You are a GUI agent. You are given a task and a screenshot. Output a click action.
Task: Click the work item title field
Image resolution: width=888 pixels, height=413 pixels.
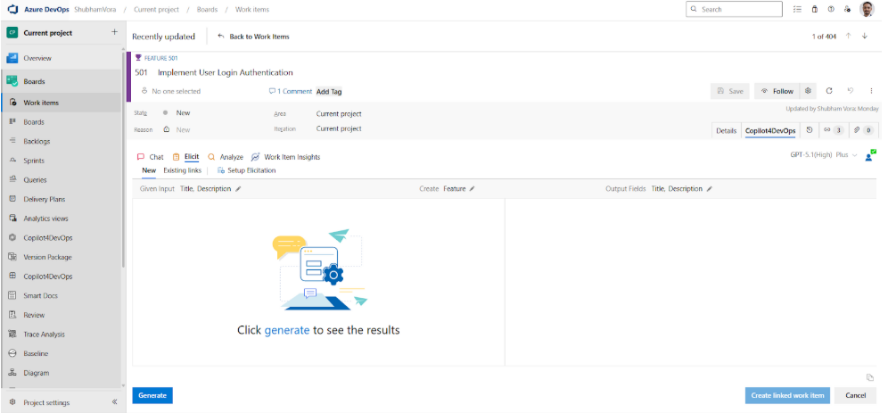226,72
